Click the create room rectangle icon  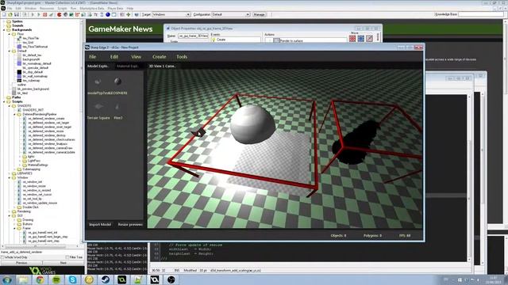click(x=114, y=14)
